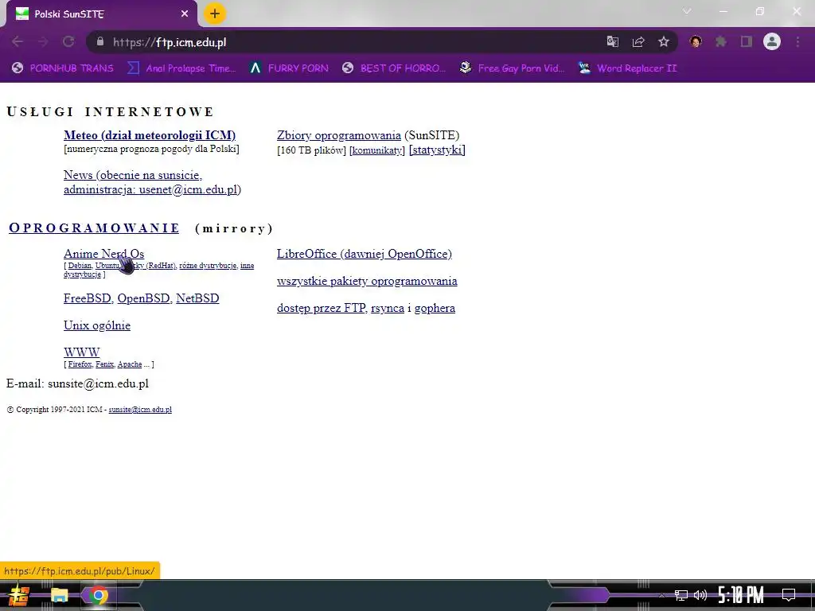Open the volume speaker tray icon

pyautogui.click(x=700, y=595)
